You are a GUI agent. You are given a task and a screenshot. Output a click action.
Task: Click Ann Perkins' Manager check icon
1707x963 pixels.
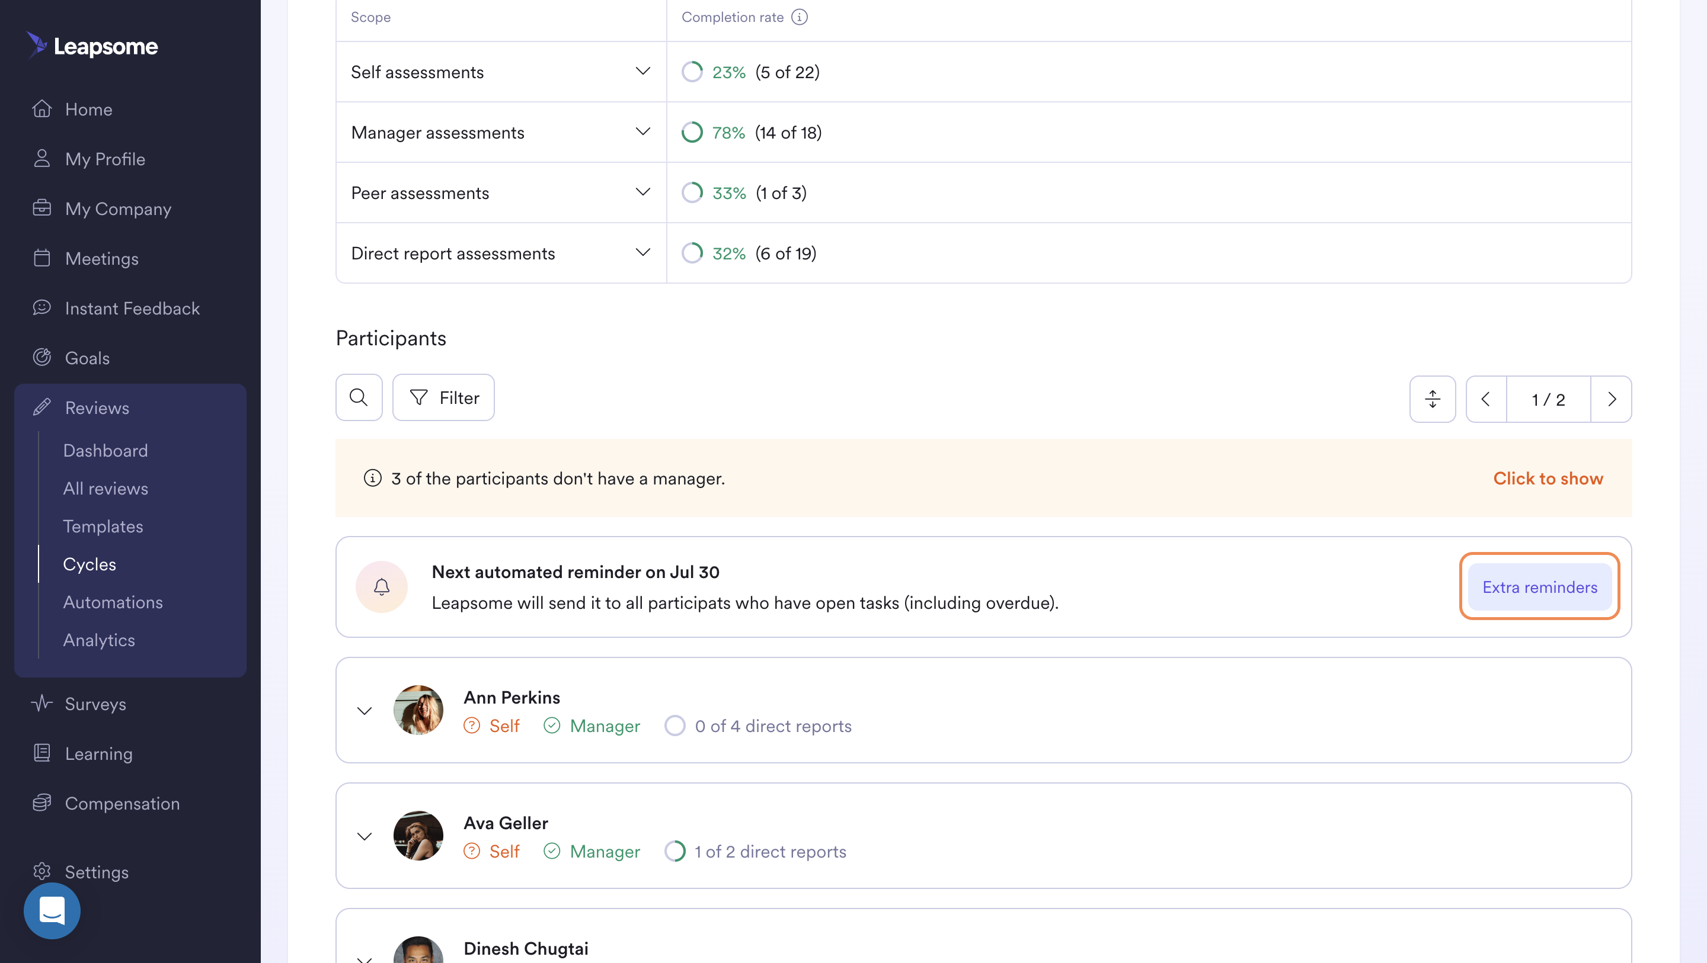552,726
